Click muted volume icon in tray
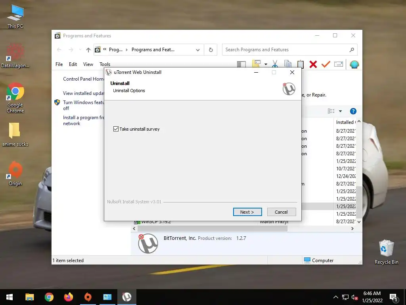The height and width of the screenshot is (305, 406). [355, 297]
